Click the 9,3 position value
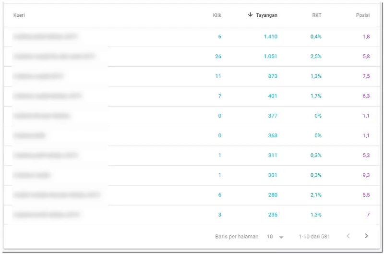Screen dimensions: 384x254 pyautogui.click(x=366, y=175)
